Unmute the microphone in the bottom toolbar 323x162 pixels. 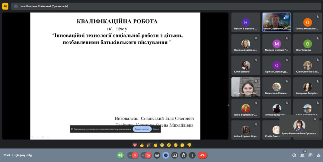[x=135, y=155]
